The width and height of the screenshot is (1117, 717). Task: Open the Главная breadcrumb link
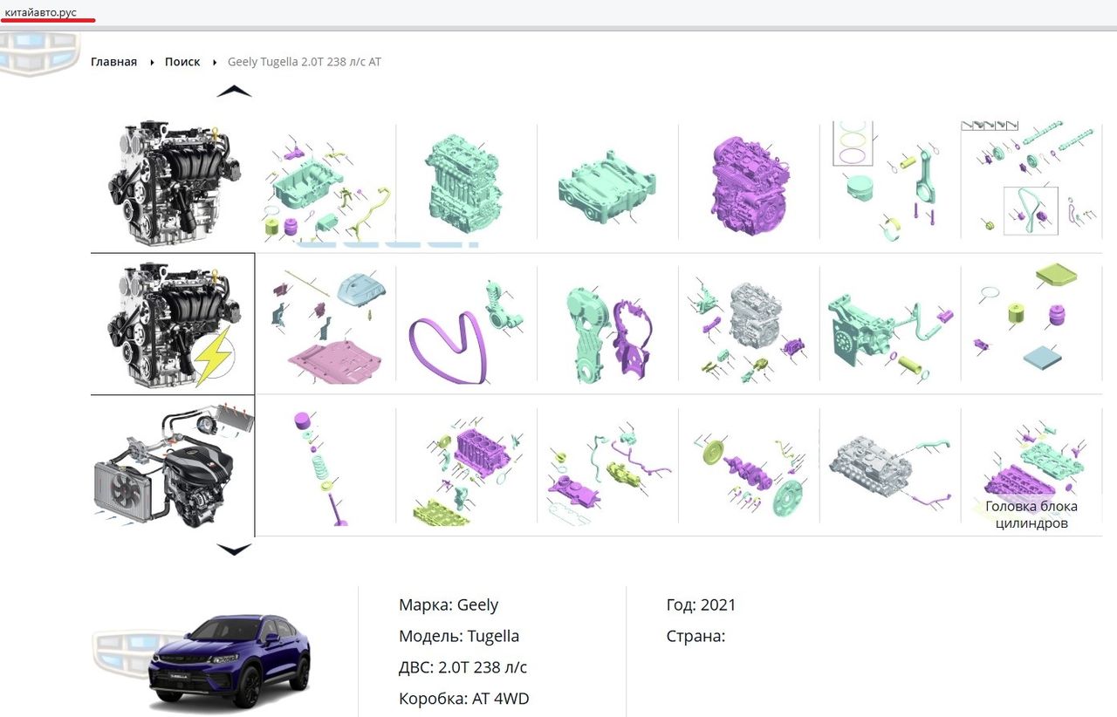pos(113,62)
